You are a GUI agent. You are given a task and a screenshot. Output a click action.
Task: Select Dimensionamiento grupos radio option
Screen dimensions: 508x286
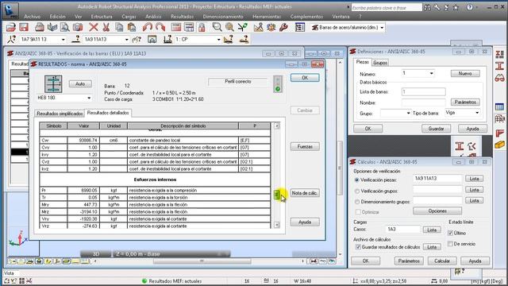pyautogui.click(x=356, y=202)
